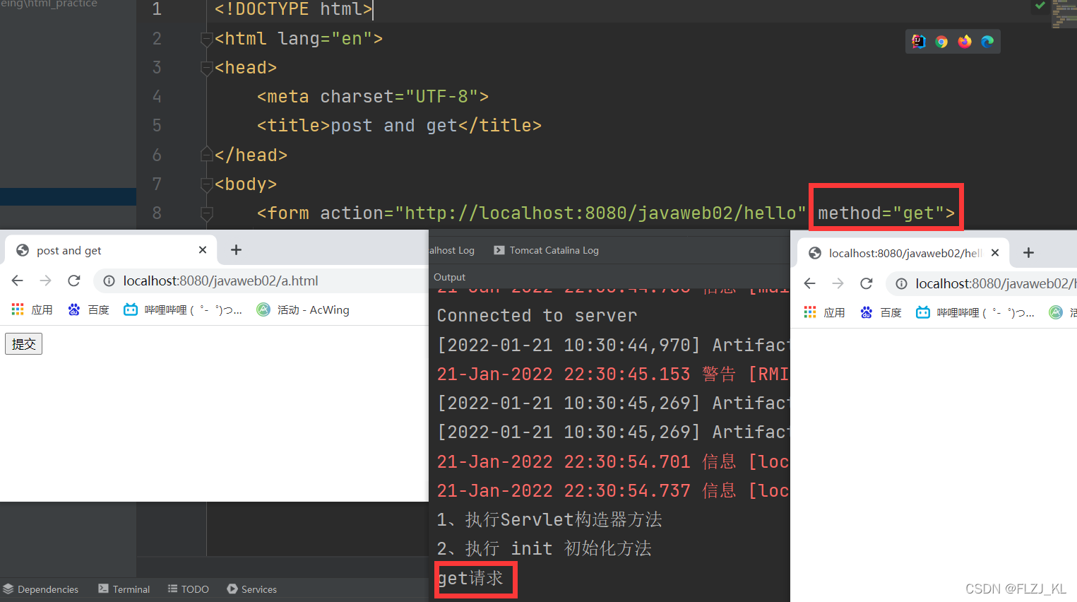Open page in Firefox browser icon
This screenshot has height=602, width=1077.
click(x=965, y=42)
